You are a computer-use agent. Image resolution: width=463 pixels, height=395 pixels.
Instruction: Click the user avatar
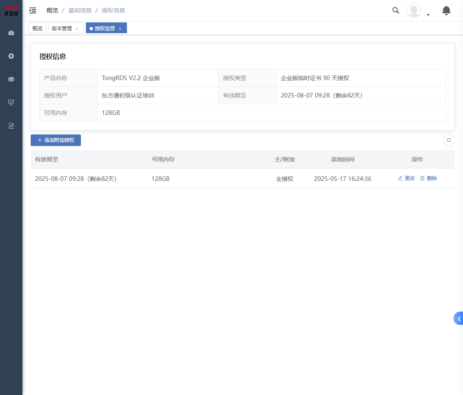pos(414,11)
